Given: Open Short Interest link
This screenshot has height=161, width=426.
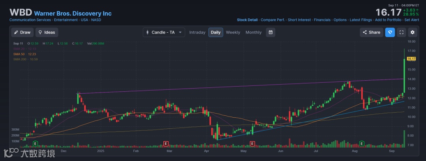Looking at the screenshot, I should [299, 20].
